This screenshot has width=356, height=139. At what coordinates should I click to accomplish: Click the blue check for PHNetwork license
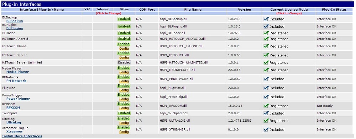[x=266, y=79]
